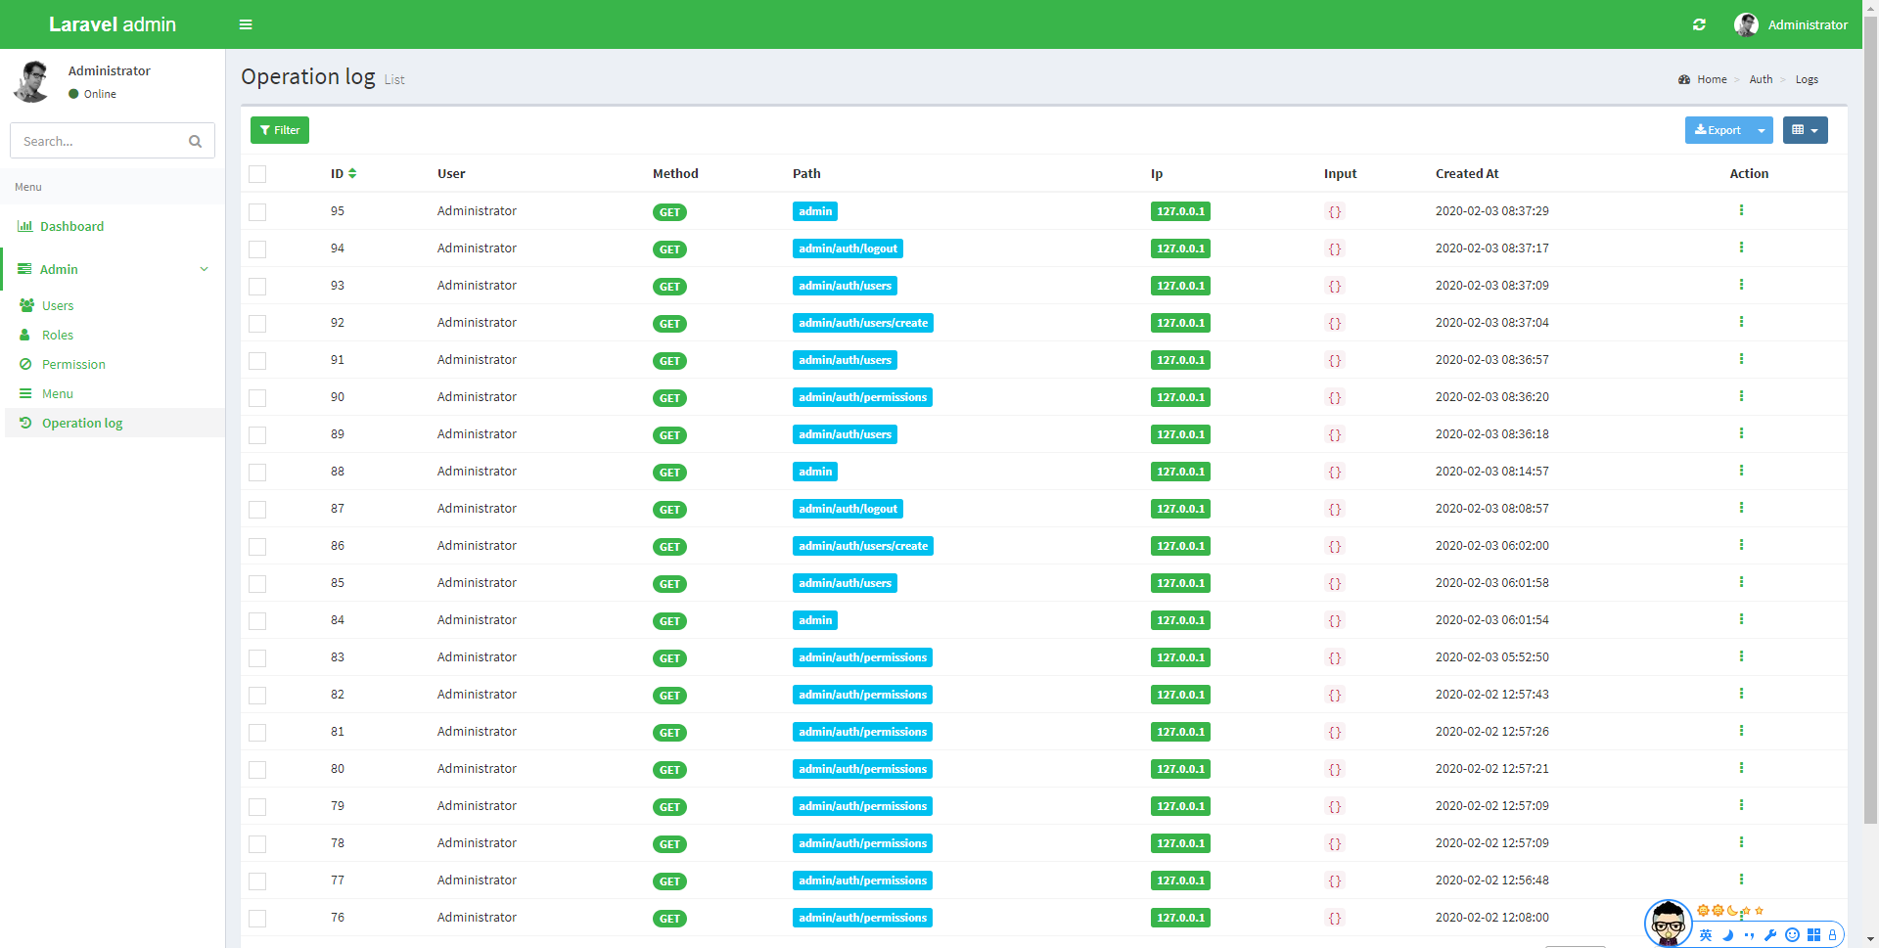Screen dimensions: 1879x948
Task: Click the search magnifier icon in sidebar
Action: (x=195, y=141)
